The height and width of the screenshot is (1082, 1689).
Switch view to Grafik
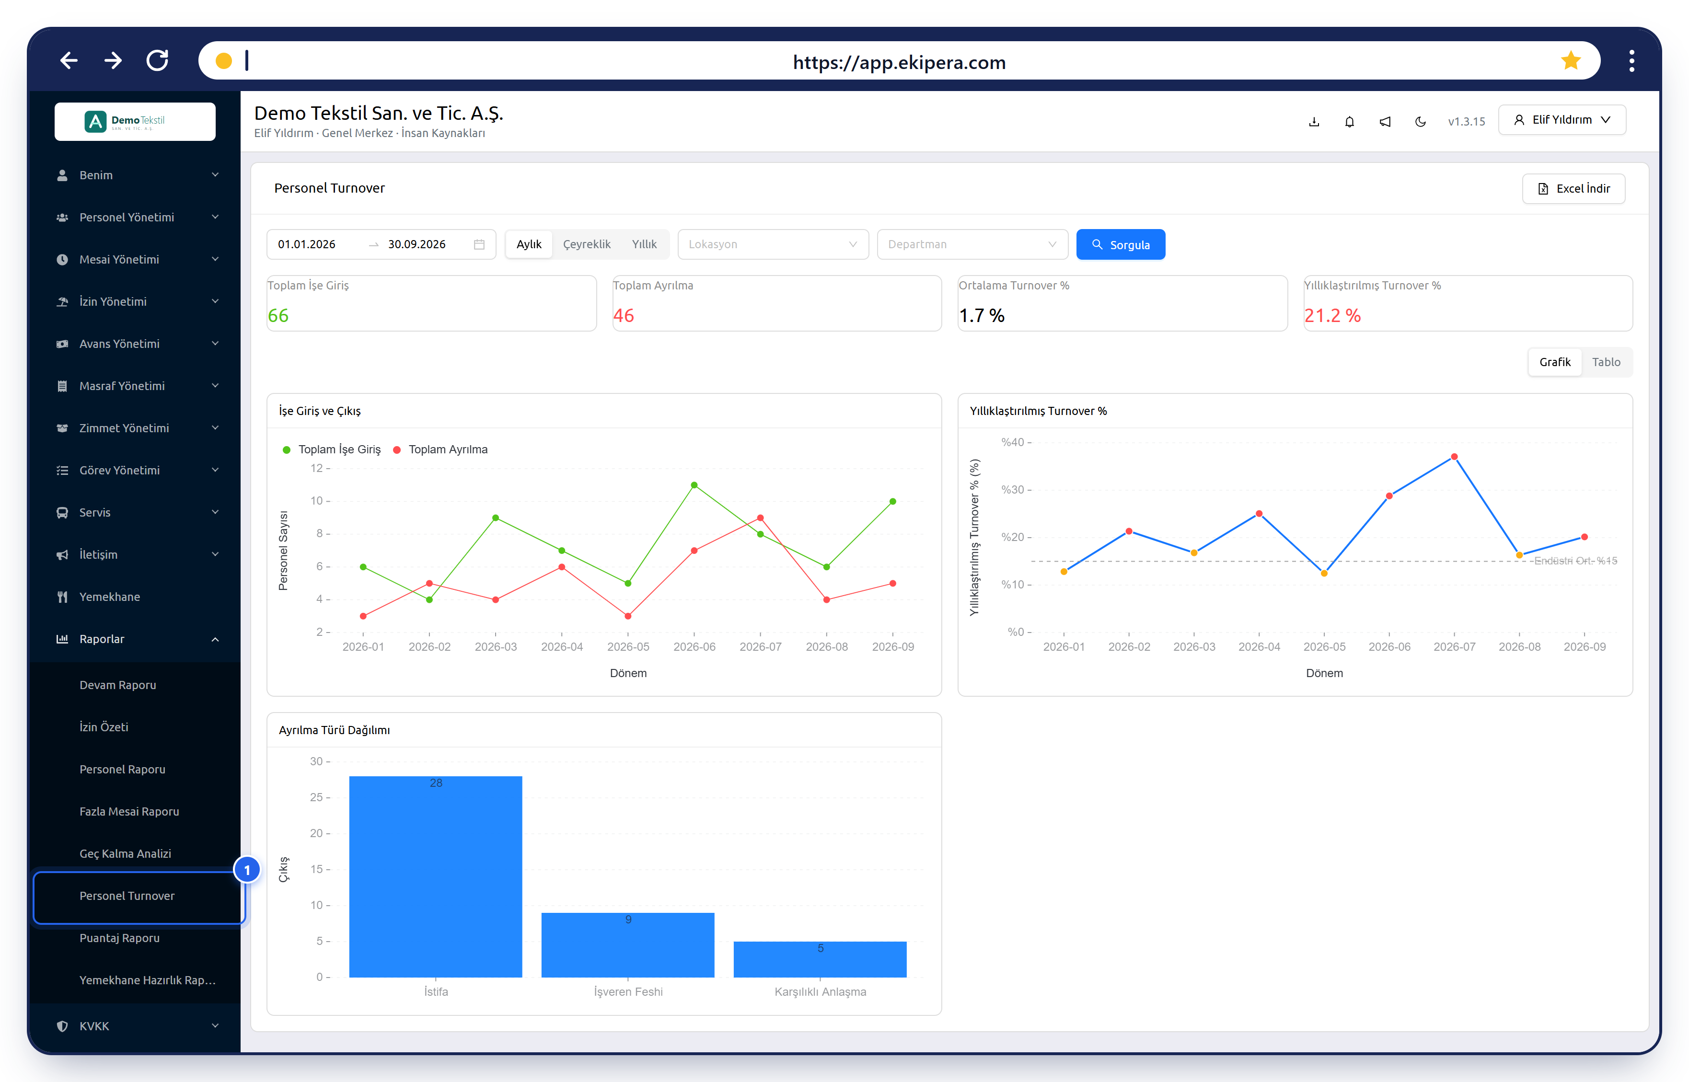point(1555,362)
